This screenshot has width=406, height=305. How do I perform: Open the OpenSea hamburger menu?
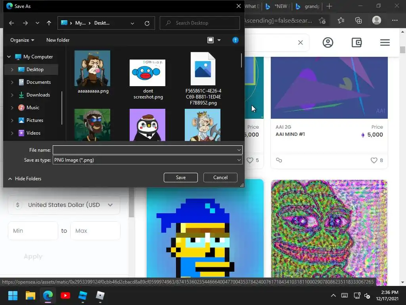pos(385,42)
